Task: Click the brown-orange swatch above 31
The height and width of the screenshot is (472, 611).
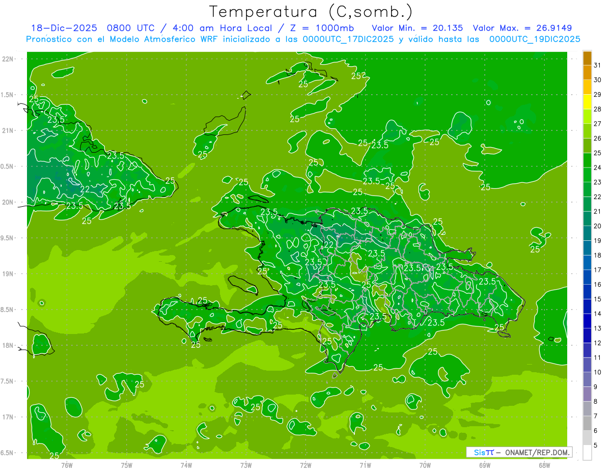Action: pyautogui.click(x=587, y=58)
